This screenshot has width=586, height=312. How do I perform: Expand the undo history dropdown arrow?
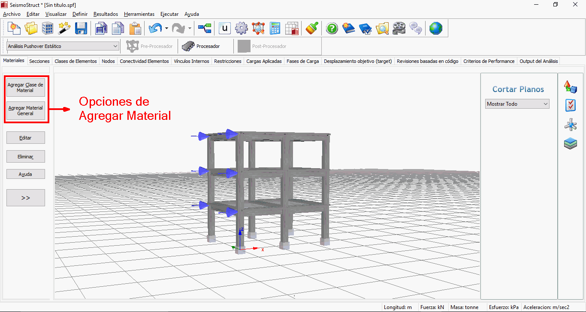[166, 29]
